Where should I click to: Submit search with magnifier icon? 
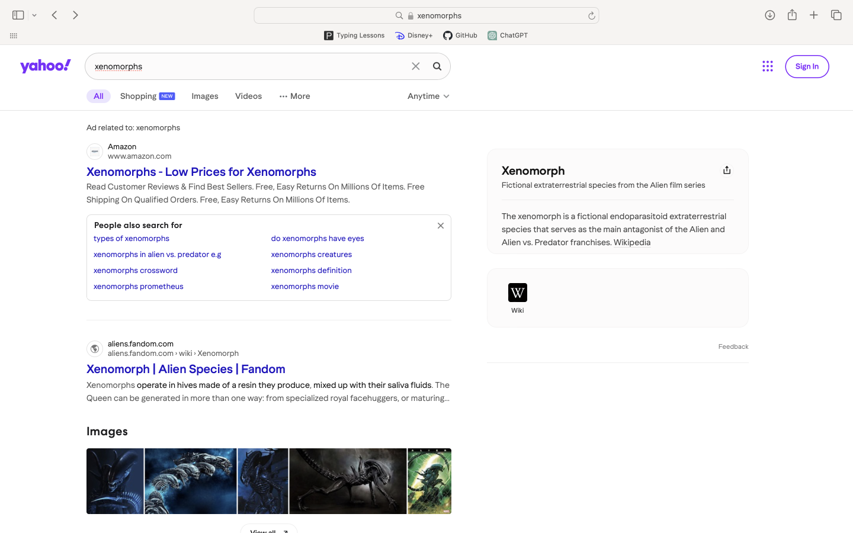coord(437,66)
